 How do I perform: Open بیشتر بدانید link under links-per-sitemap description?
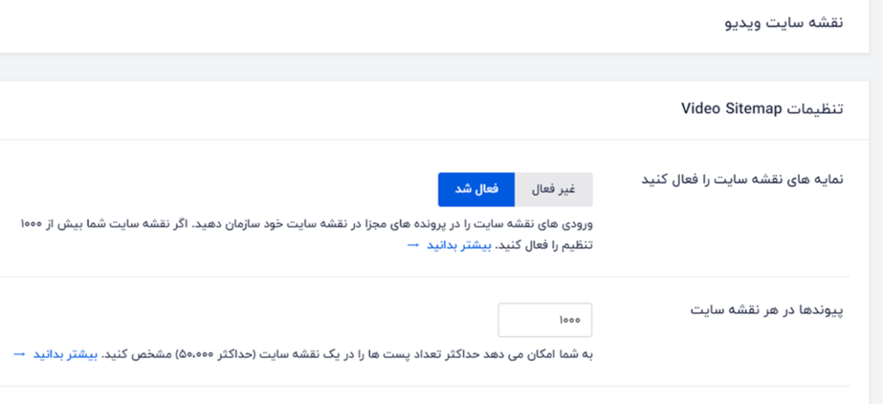pos(66,354)
